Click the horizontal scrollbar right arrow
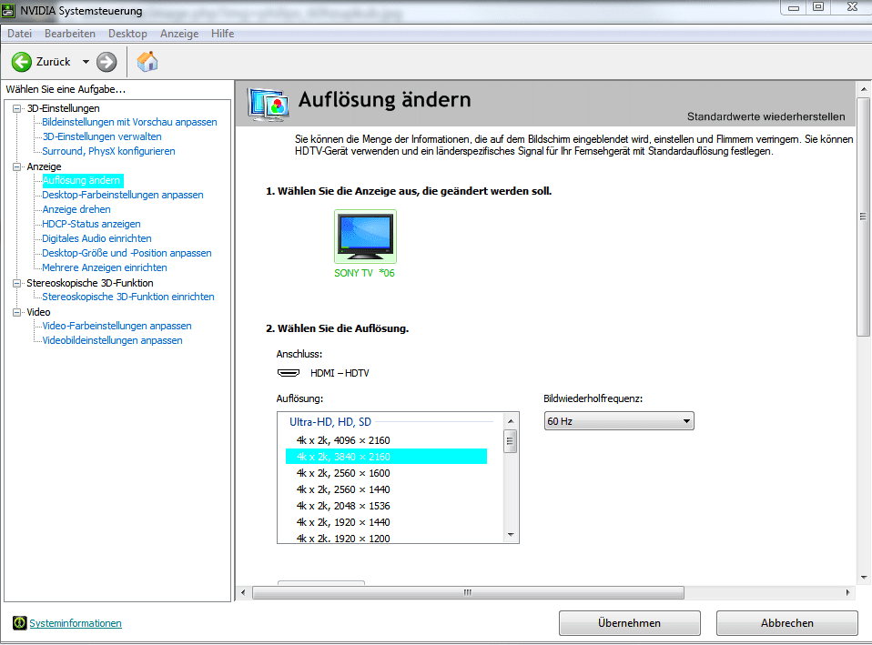872x645 pixels. [847, 593]
